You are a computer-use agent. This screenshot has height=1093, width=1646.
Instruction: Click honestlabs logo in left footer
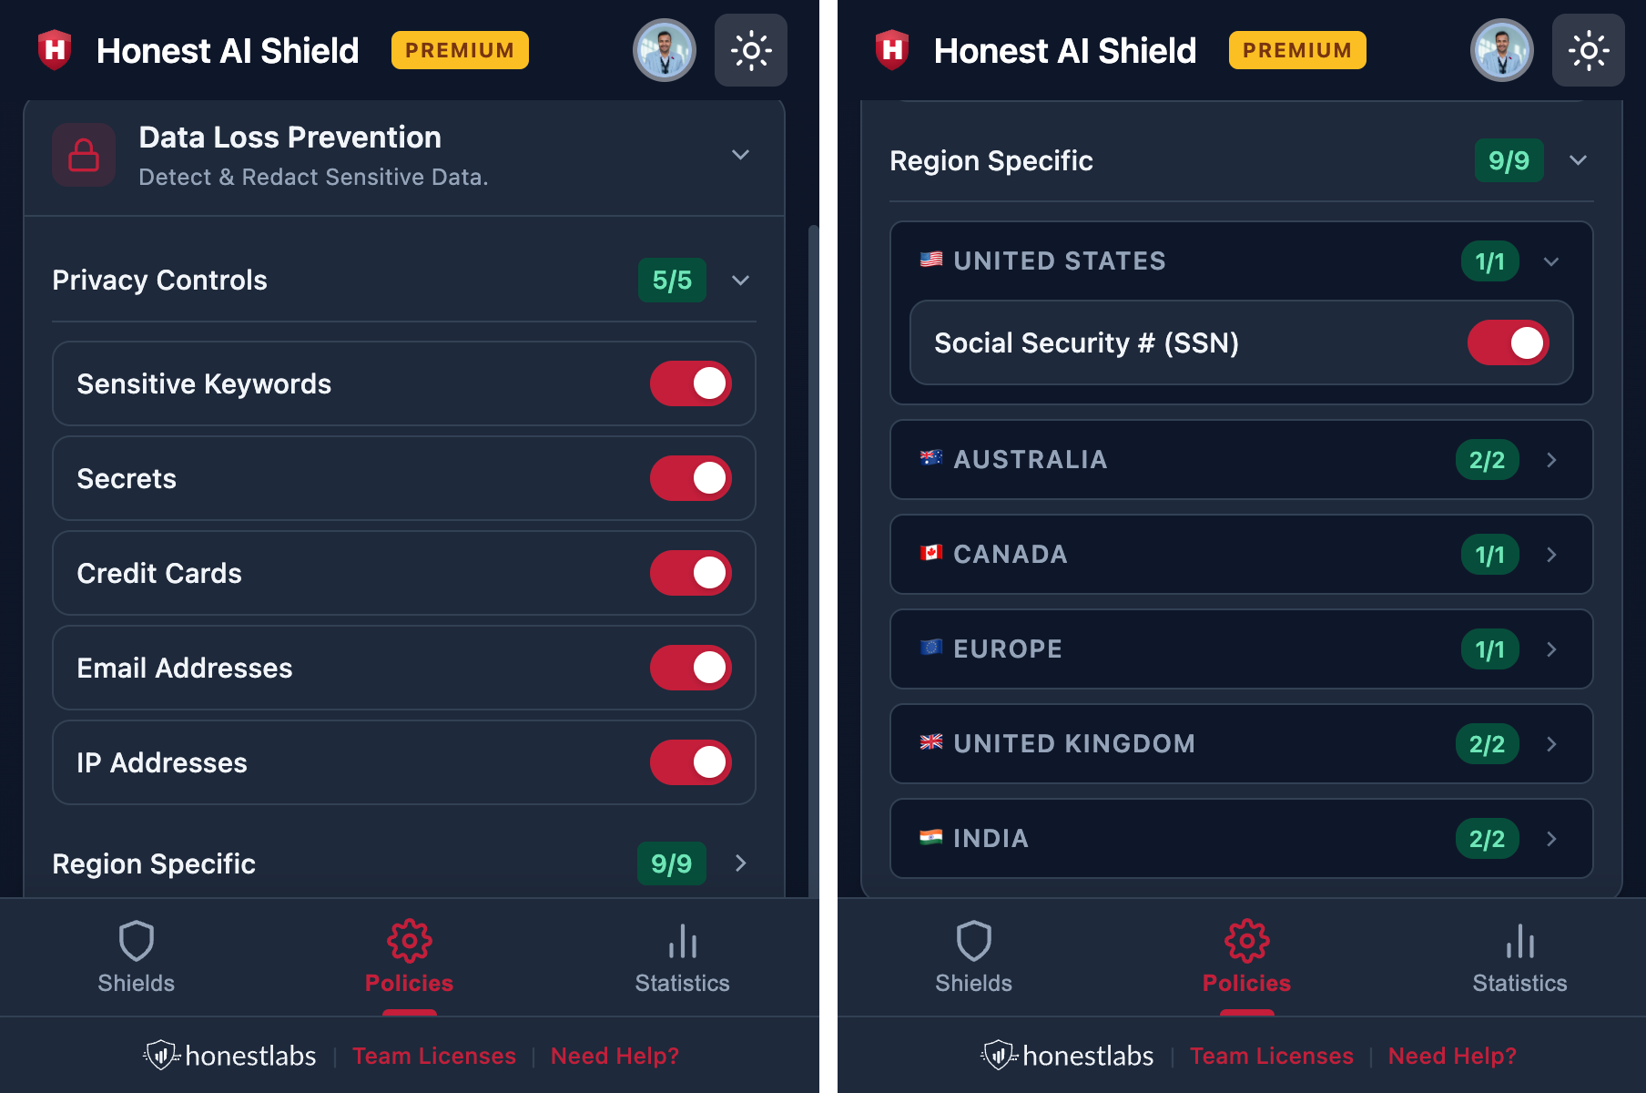[230, 1056]
